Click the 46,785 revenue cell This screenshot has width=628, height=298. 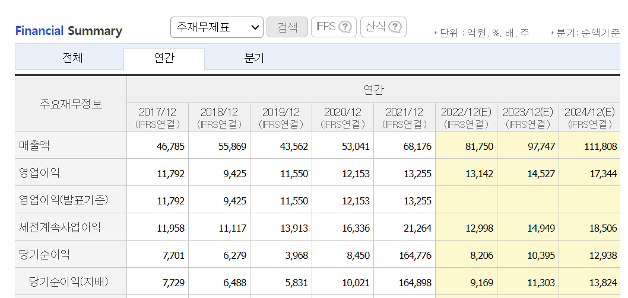point(157,146)
